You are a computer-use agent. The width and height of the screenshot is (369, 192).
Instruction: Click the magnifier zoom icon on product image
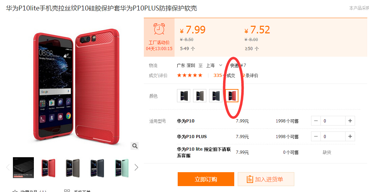click(x=135, y=146)
